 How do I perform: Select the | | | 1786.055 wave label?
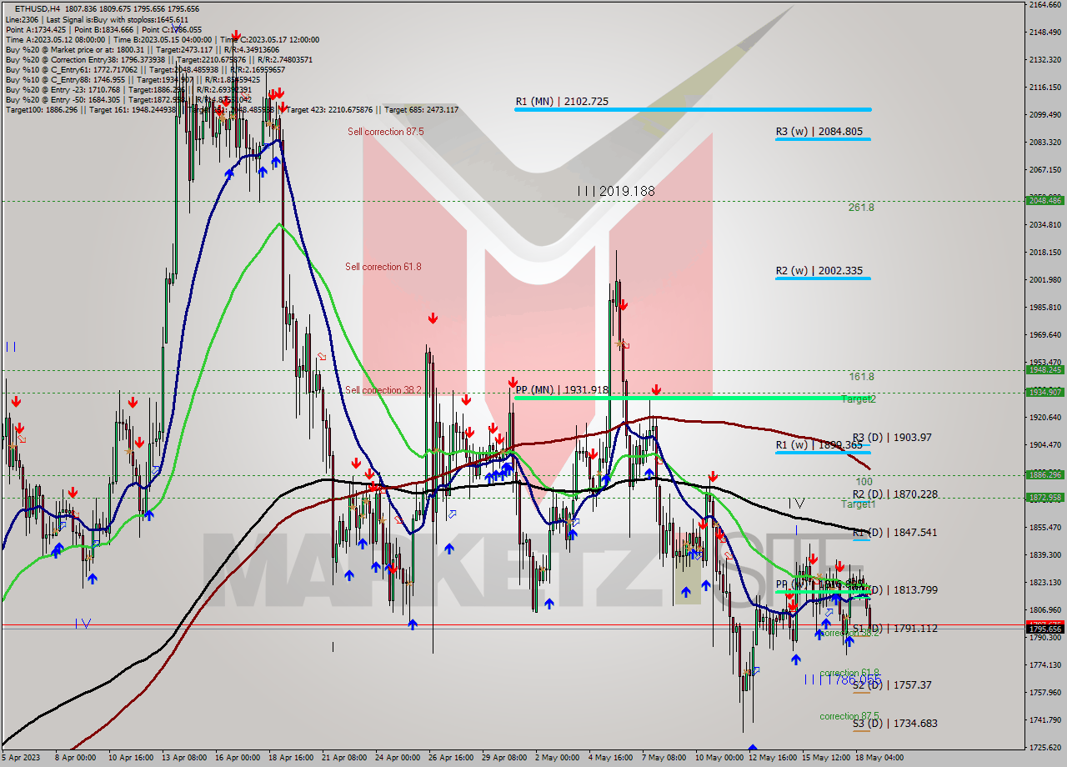point(843,680)
